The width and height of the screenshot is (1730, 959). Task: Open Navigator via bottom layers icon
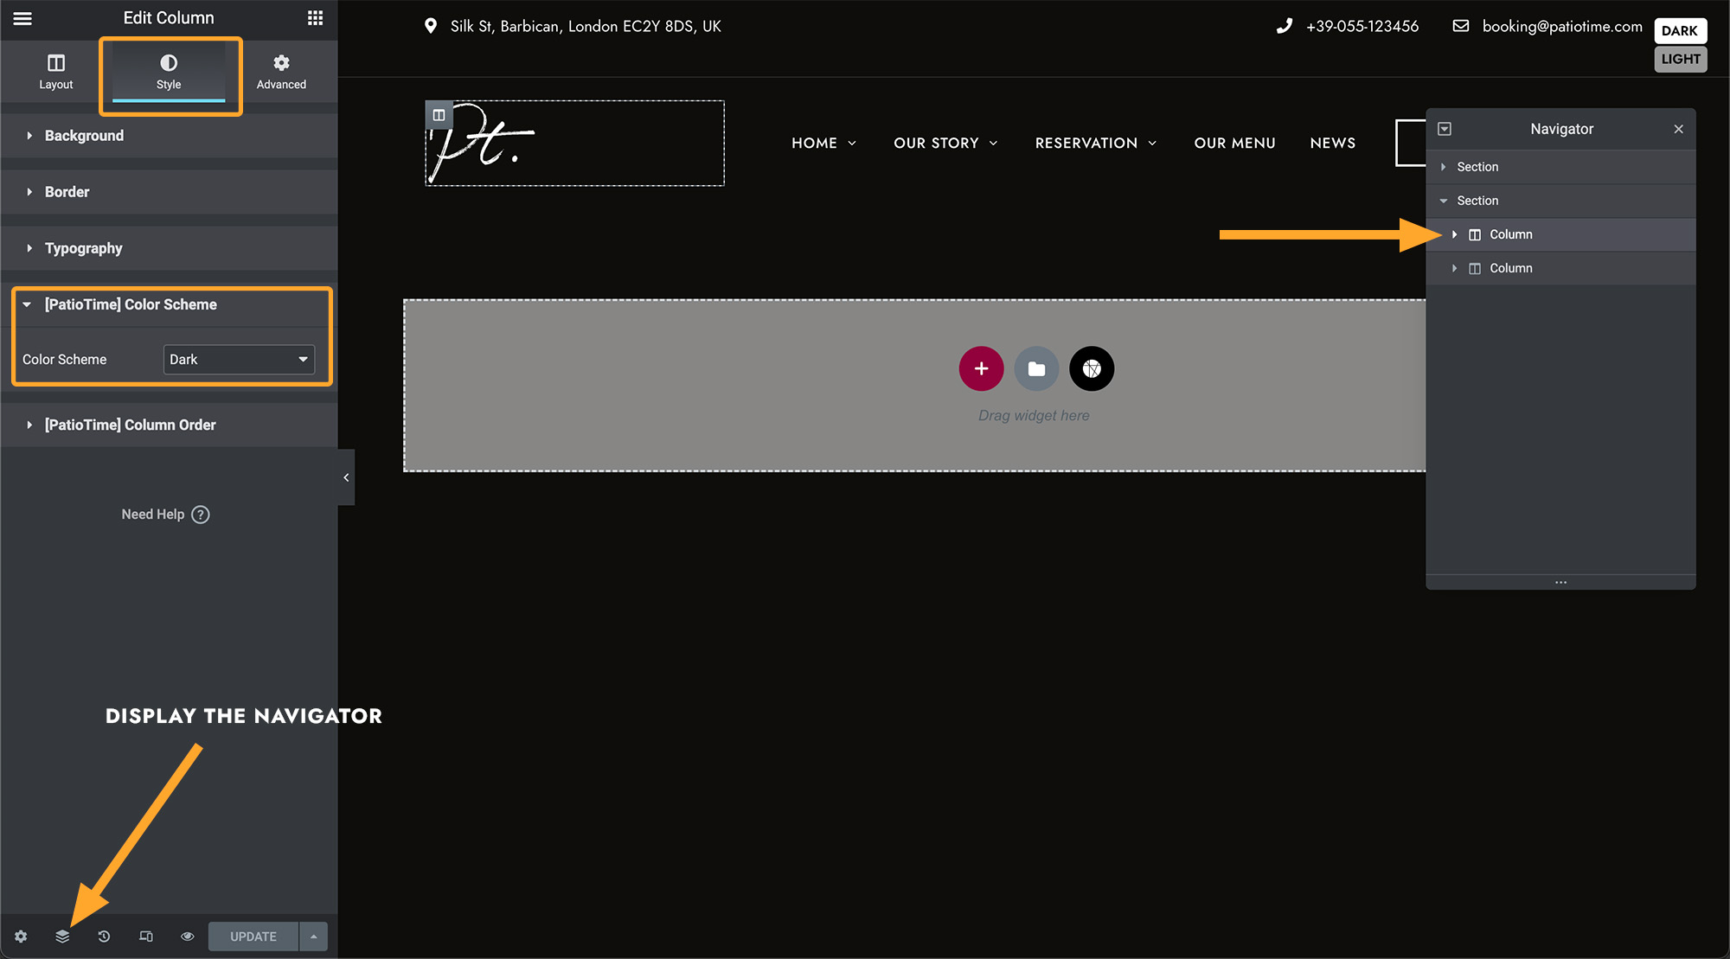click(62, 937)
